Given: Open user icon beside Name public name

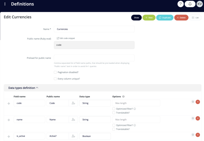Looking at the screenshot, I should click(73, 120).
